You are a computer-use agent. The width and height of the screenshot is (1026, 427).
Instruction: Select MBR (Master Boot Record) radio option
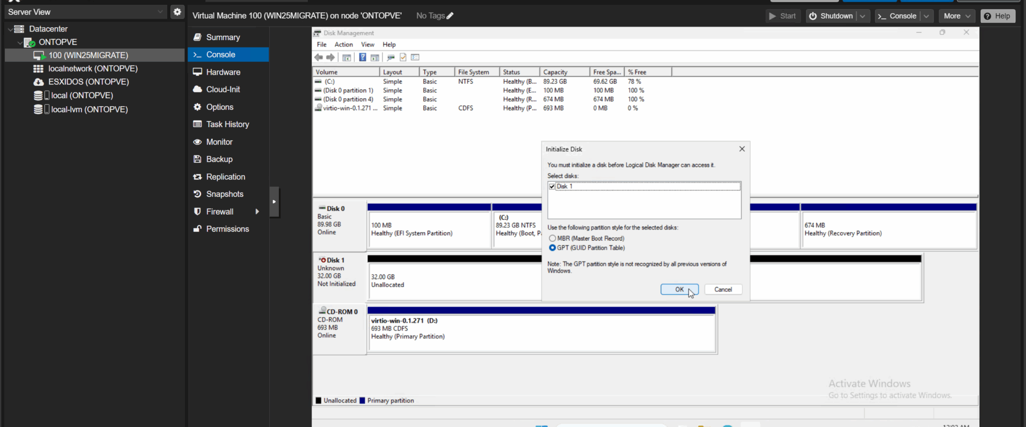[x=553, y=239]
